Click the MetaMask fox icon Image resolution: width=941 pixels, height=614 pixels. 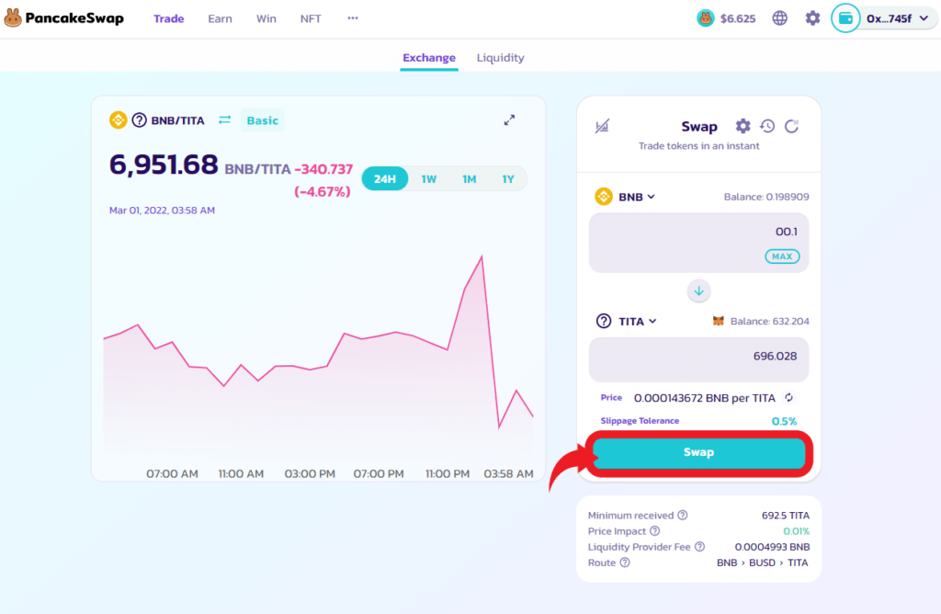(x=719, y=321)
